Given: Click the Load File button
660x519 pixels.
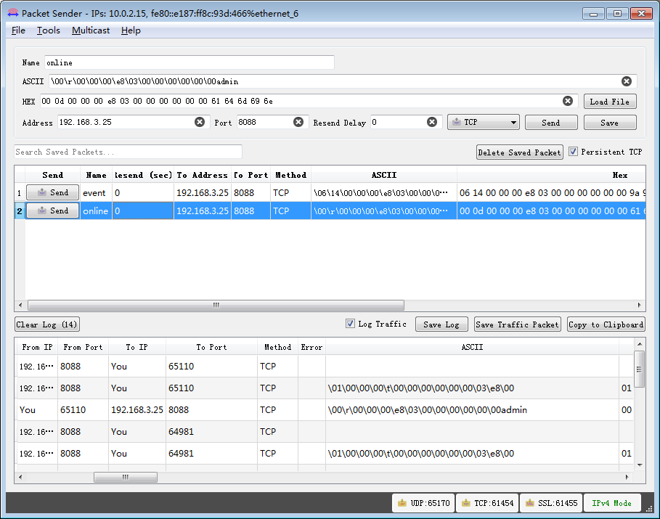Looking at the screenshot, I should click(x=610, y=101).
